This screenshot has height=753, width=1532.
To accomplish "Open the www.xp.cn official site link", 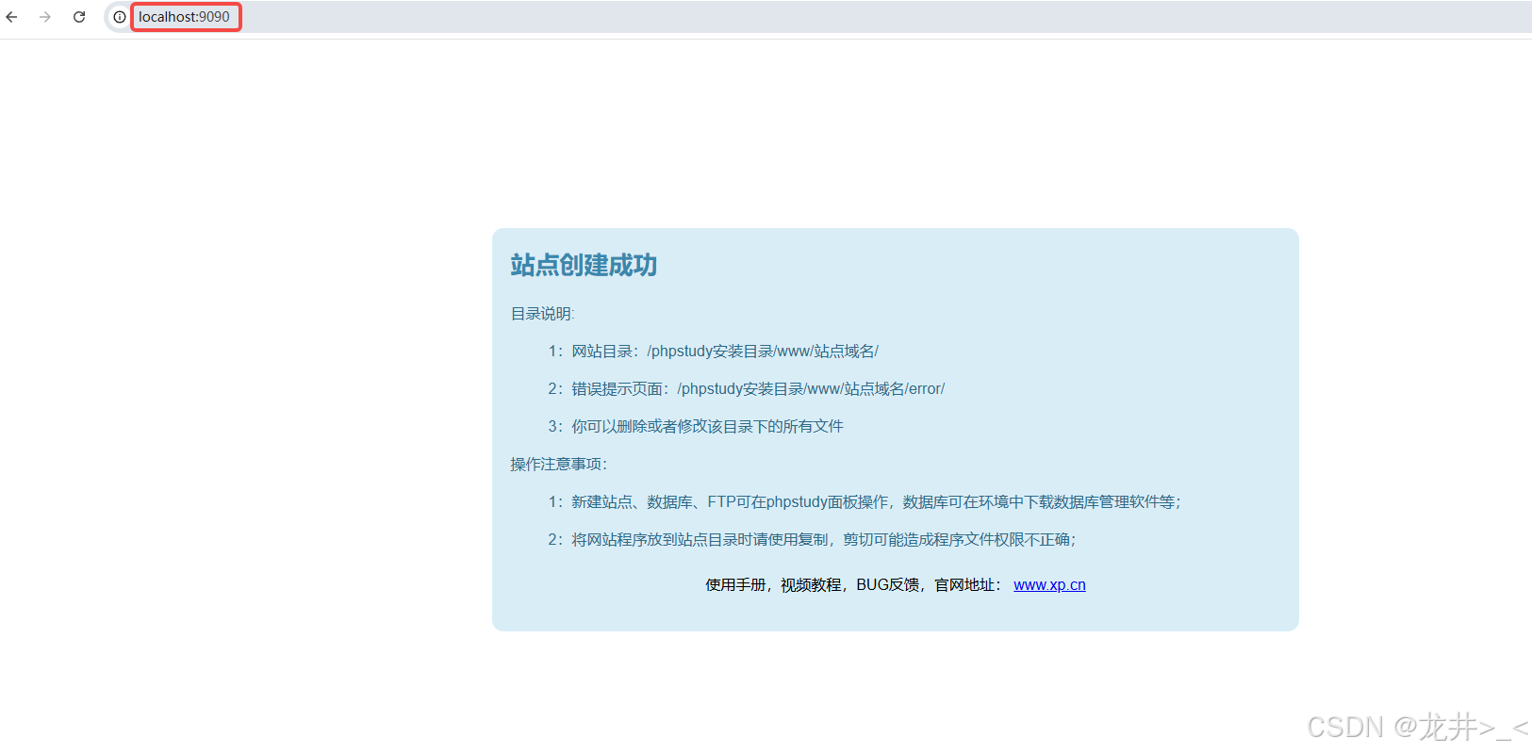I will (1049, 584).
